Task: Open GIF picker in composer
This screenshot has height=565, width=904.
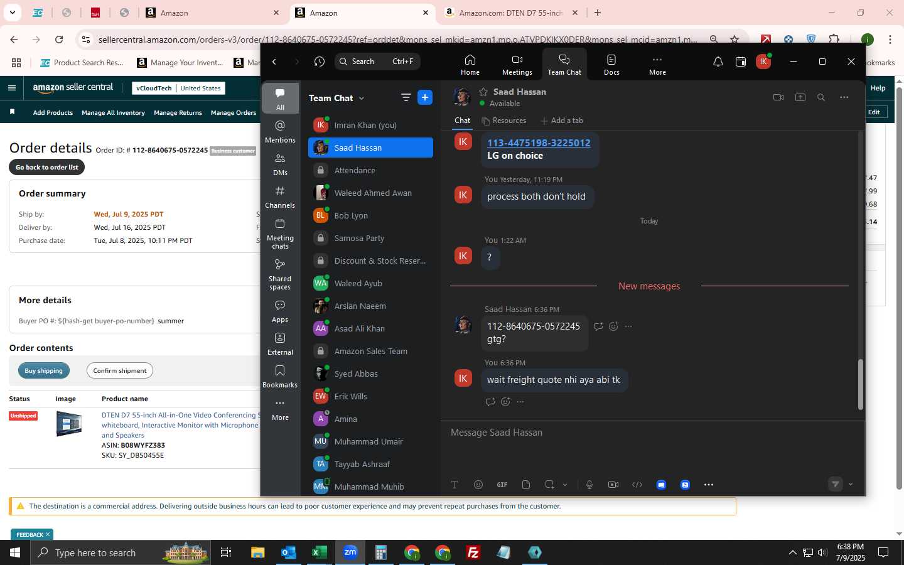Action: 502,485
